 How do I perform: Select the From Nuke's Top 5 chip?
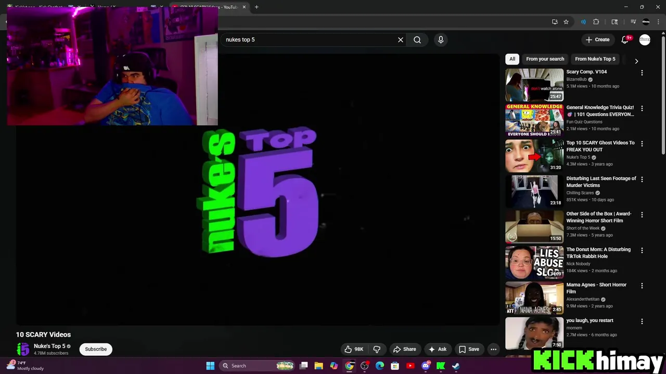(595, 59)
